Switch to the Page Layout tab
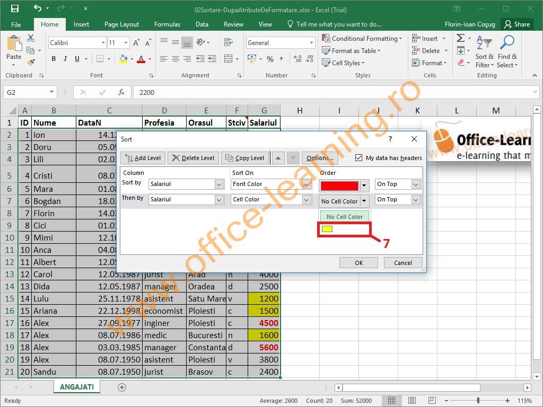Viewport: 543px width, 407px height. (121, 24)
